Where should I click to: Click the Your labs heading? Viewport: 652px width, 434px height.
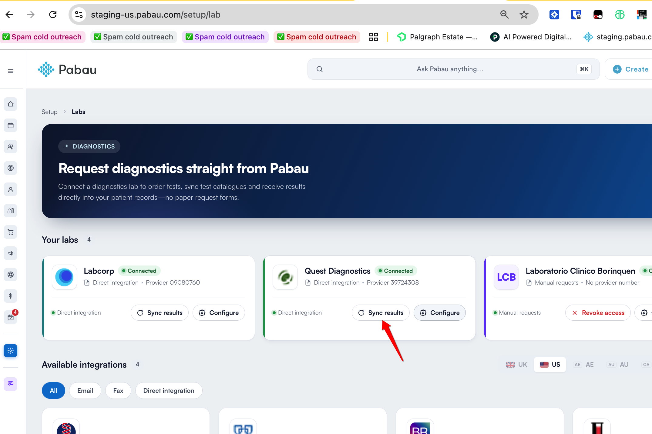(60, 240)
